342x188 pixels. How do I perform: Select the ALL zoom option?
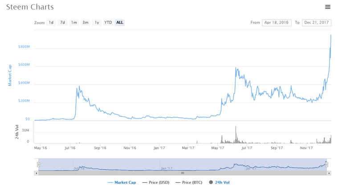pyautogui.click(x=119, y=23)
